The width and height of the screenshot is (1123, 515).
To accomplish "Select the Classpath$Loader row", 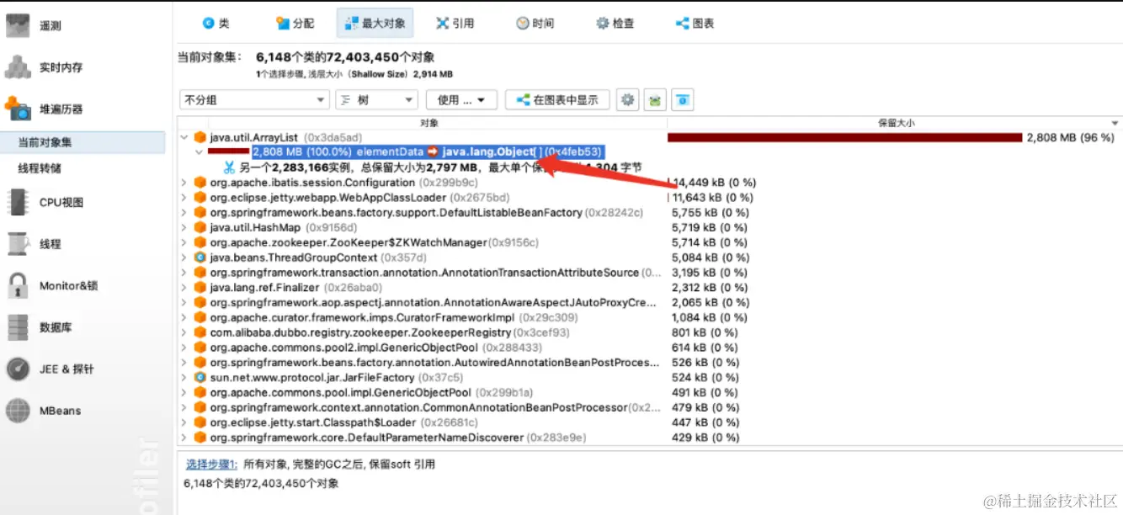I will [x=649, y=422].
